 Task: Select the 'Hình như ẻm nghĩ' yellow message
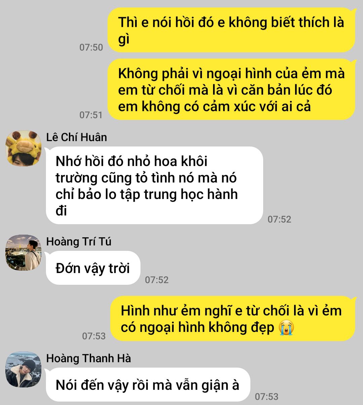[233, 318]
